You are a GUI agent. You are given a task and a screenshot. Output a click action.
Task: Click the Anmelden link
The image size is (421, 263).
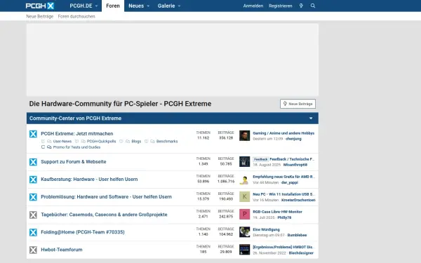point(253,6)
